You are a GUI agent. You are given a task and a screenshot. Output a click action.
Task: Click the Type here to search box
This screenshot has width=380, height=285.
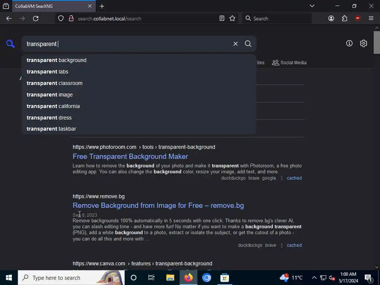point(71,278)
